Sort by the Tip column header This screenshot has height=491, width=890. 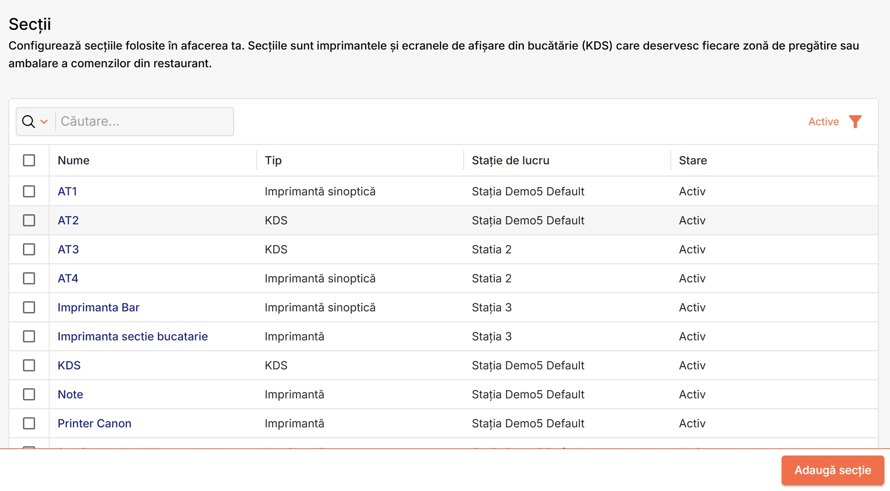(273, 160)
